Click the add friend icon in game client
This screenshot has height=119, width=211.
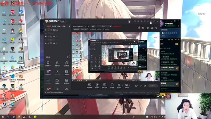coord(169,39)
